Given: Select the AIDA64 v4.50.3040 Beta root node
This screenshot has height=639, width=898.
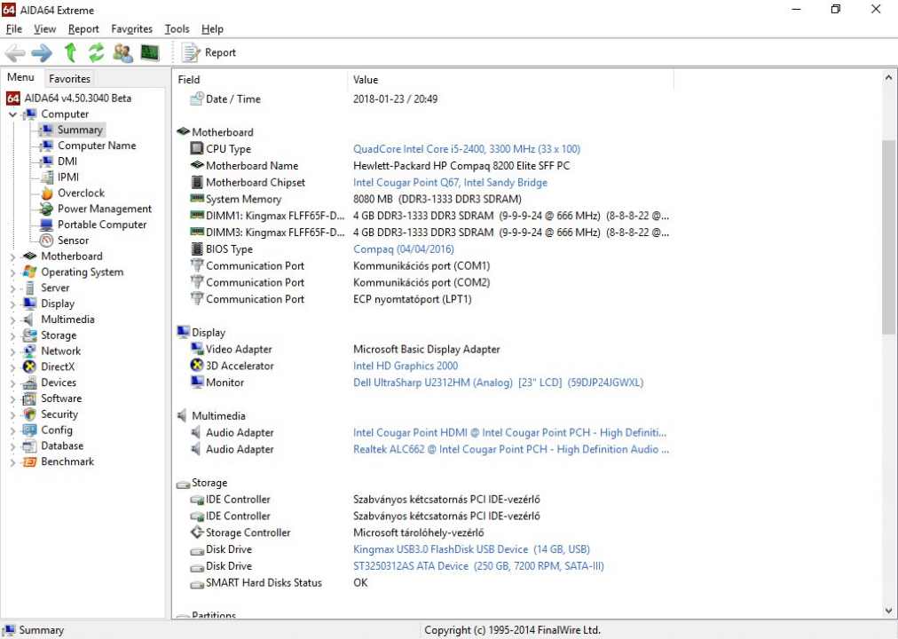Looking at the screenshot, I should coord(68,99).
